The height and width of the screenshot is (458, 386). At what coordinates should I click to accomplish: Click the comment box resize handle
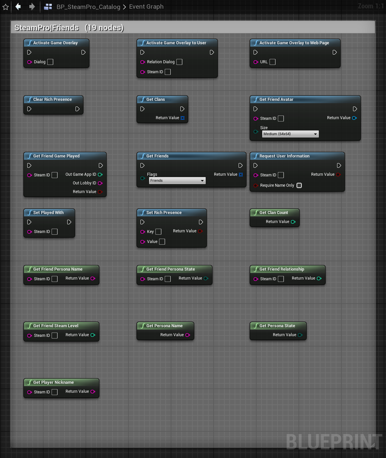click(x=373, y=445)
